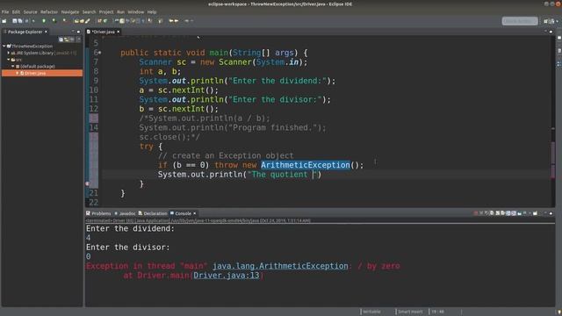
Task: Maximize the editor area
Action: click(x=551, y=32)
